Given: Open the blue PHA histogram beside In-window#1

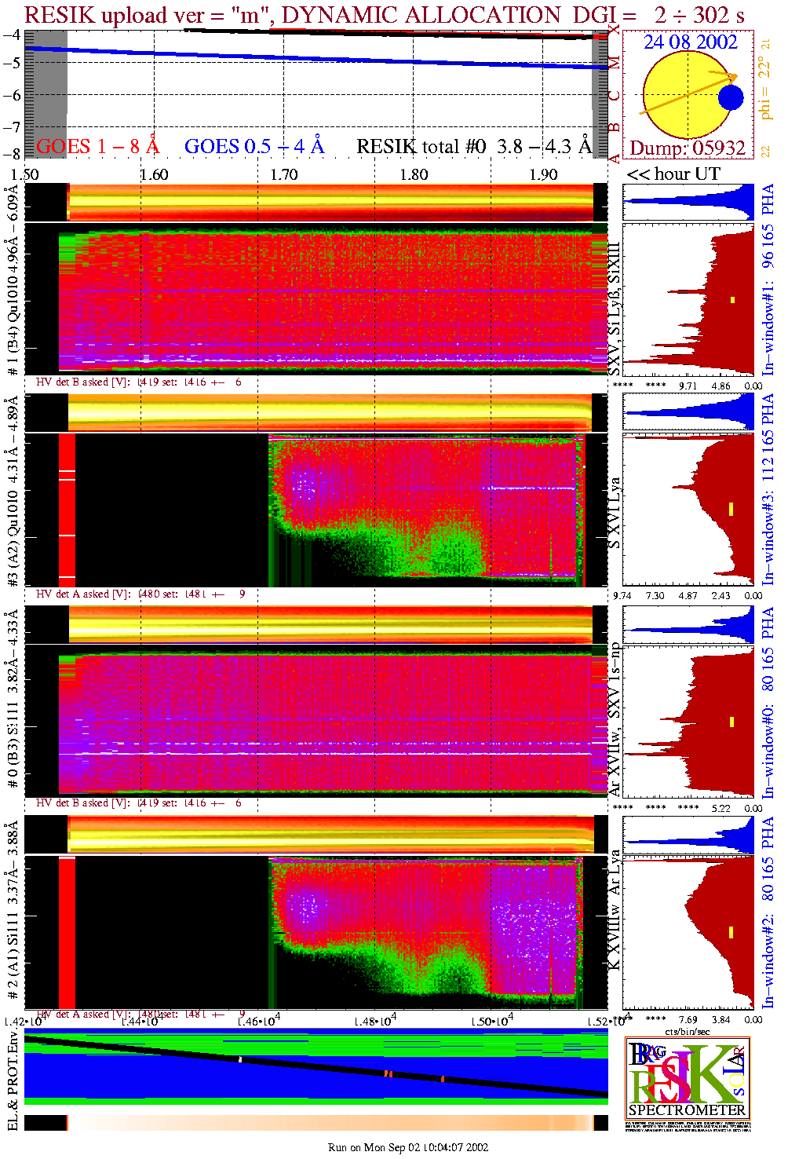Looking at the screenshot, I should pyautogui.click(x=688, y=202).
